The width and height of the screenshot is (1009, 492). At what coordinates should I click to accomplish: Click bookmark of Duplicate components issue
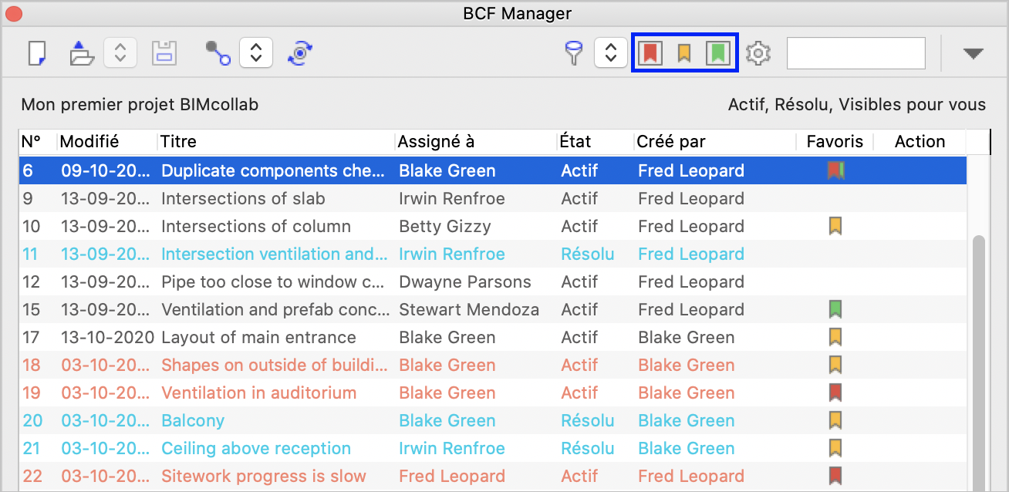click(835, 170)
